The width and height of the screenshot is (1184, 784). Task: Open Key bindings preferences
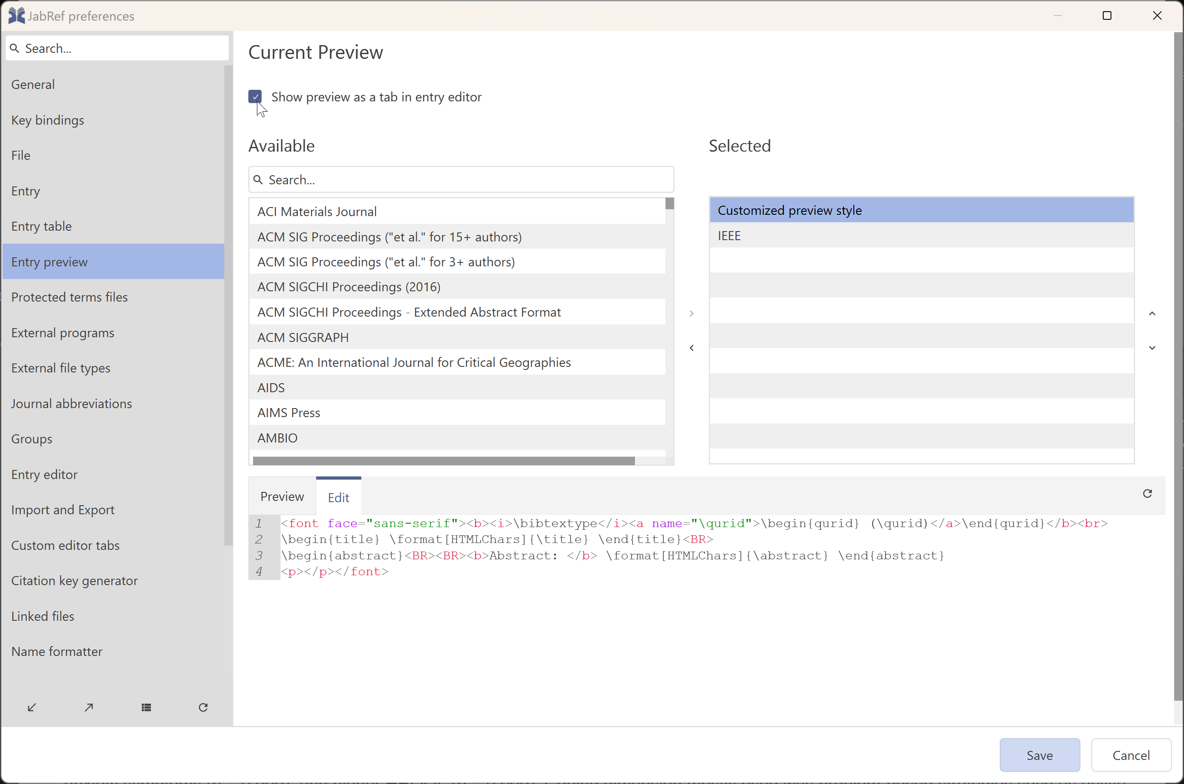click(x=113, y=120)
